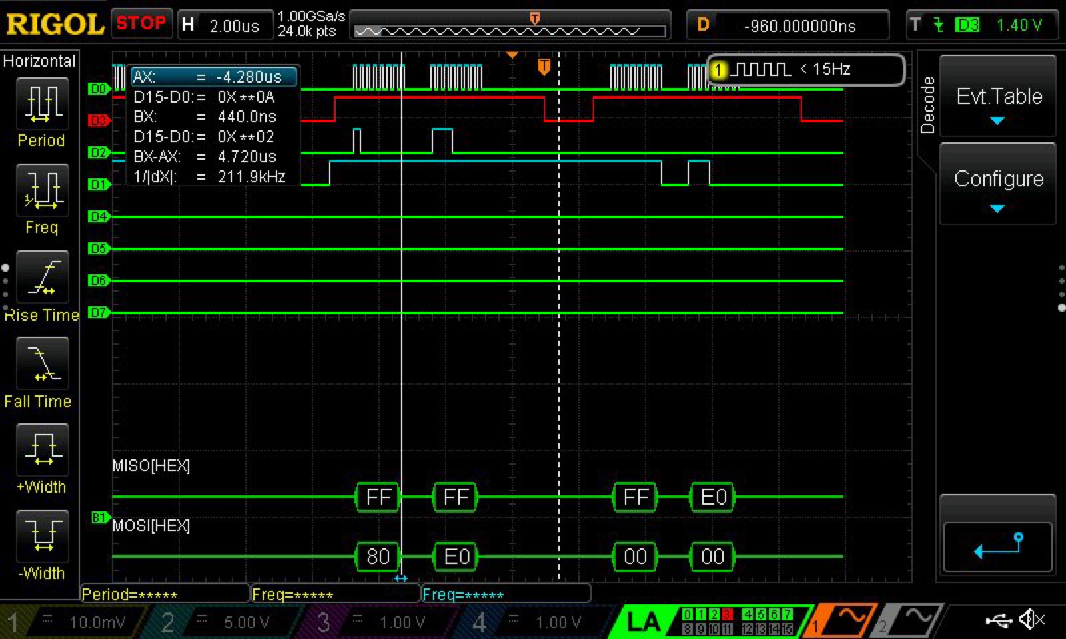This screenshot has width=1066, height=639.
Task: Expand the Evt.Table menu
Action: [x=998, y=97]
